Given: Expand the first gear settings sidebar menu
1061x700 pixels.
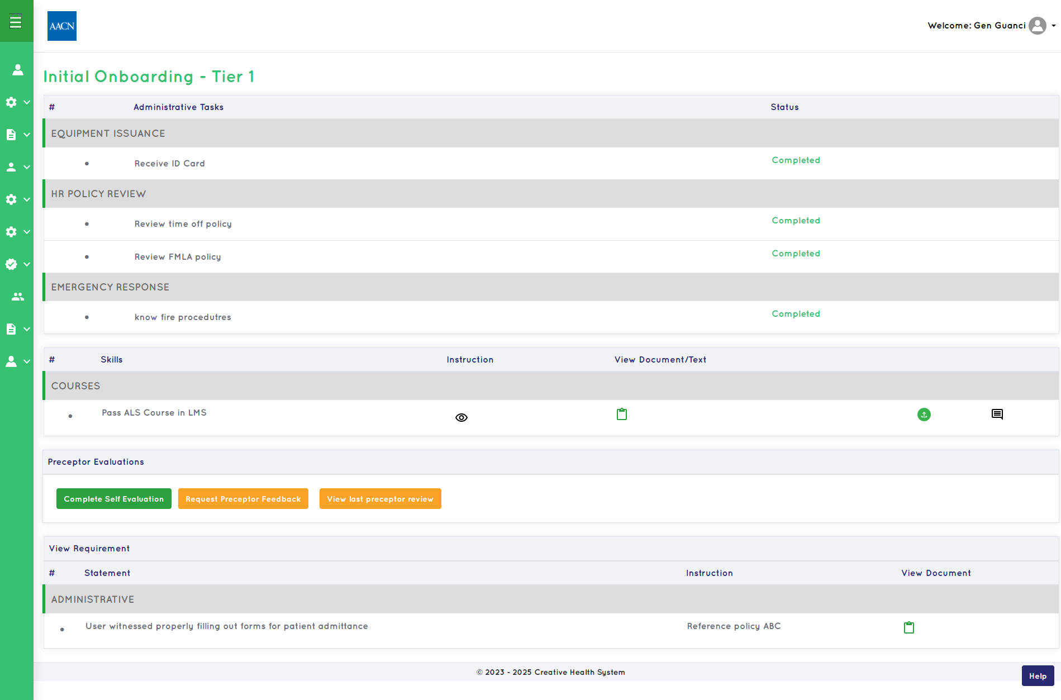Looking at the screenshot, I should [x=17, y=102].
